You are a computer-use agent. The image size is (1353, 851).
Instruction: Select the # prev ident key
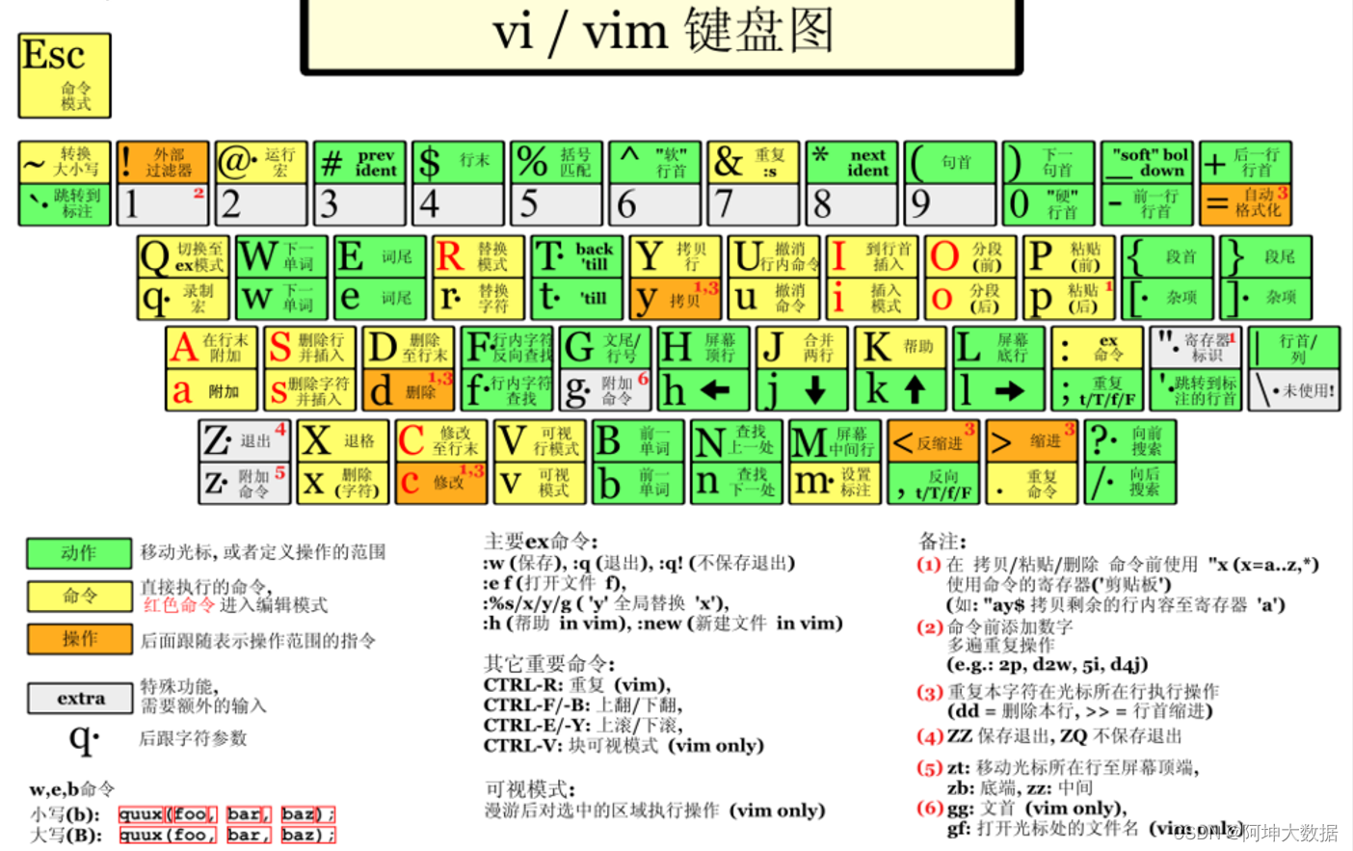(x=359, y=162)
